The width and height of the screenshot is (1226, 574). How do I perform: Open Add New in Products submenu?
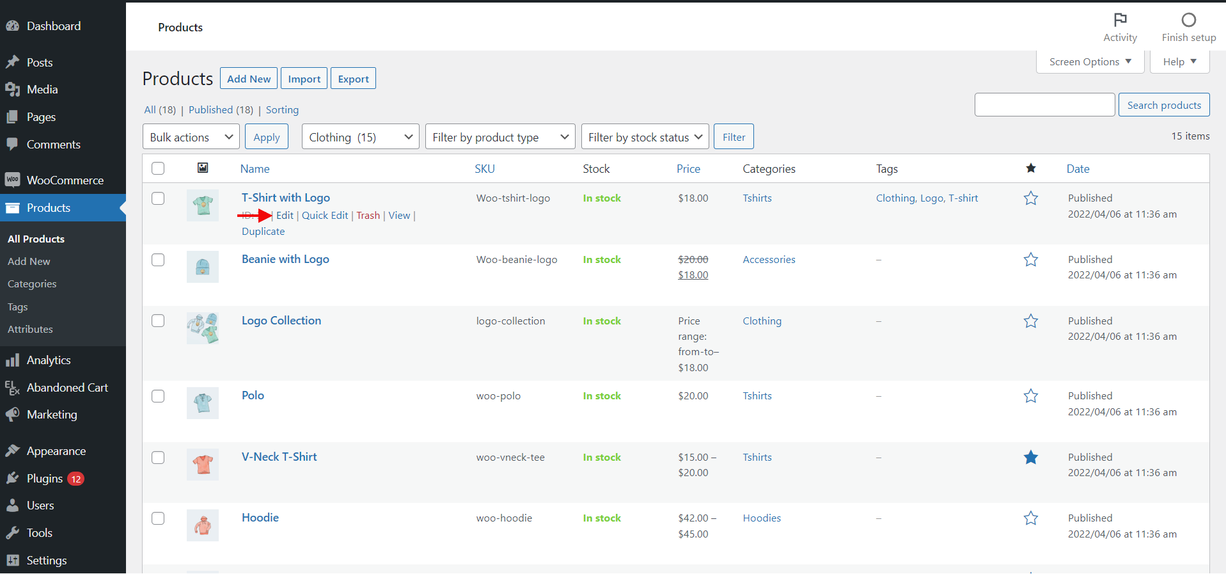[x=29, y=262]
